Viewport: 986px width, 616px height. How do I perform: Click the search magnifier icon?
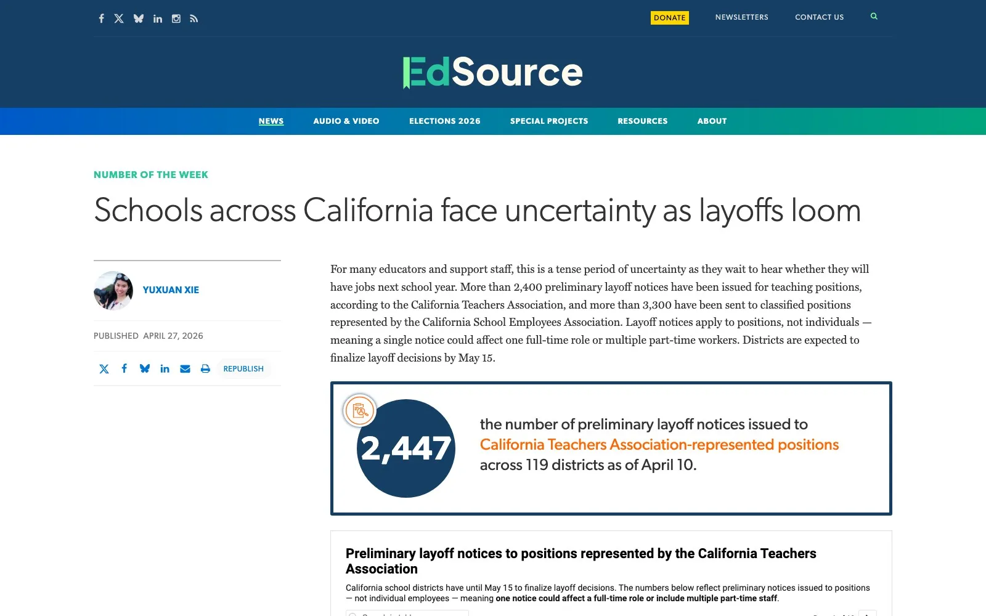click(x=874, y=17)
